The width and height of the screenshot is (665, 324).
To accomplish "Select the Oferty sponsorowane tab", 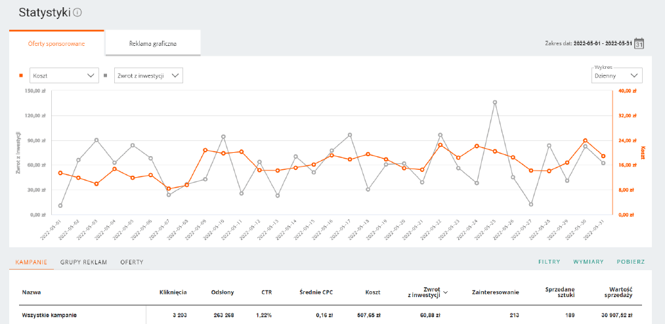I will click(56, 44).
